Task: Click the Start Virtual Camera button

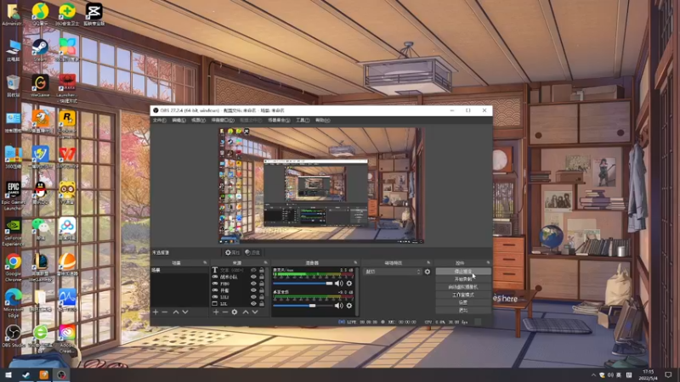Action: (x=463, y=287)
